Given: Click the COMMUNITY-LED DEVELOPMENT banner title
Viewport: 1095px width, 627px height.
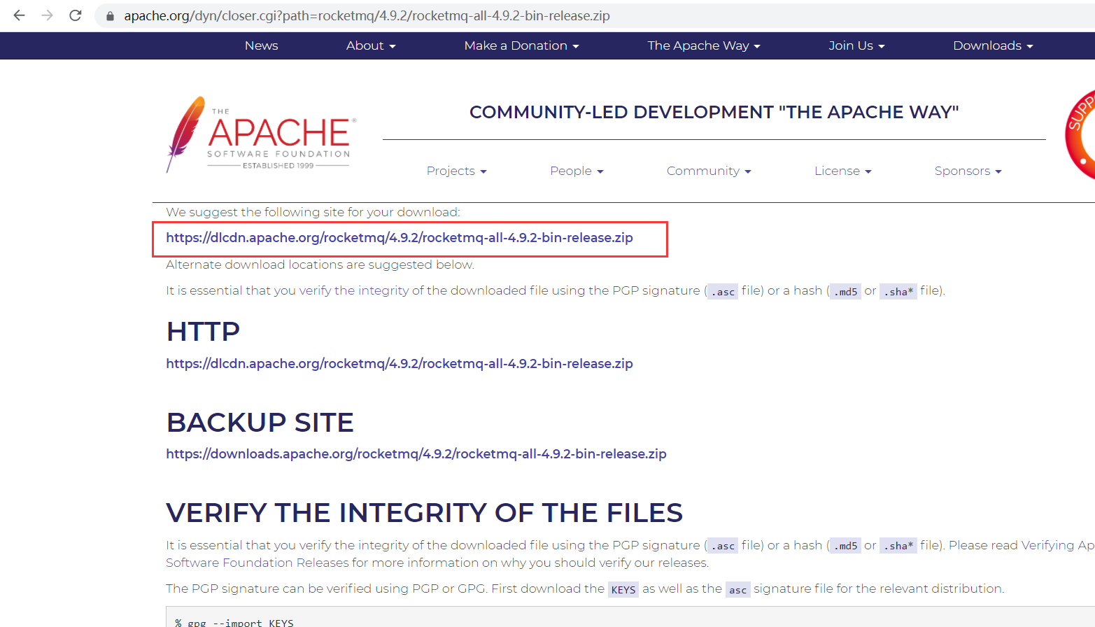Looking at the screenshot, I should pyautogui.click(x=714, y=112).
